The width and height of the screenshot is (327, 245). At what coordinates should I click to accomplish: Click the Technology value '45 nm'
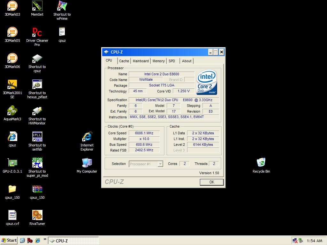pyautogui.click(x=138, y=91)
